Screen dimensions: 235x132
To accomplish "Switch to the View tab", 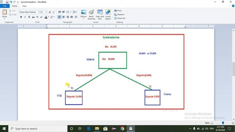I will pos(24,6).
